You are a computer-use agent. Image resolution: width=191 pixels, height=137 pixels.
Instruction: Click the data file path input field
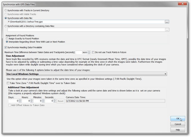(86, 22)
